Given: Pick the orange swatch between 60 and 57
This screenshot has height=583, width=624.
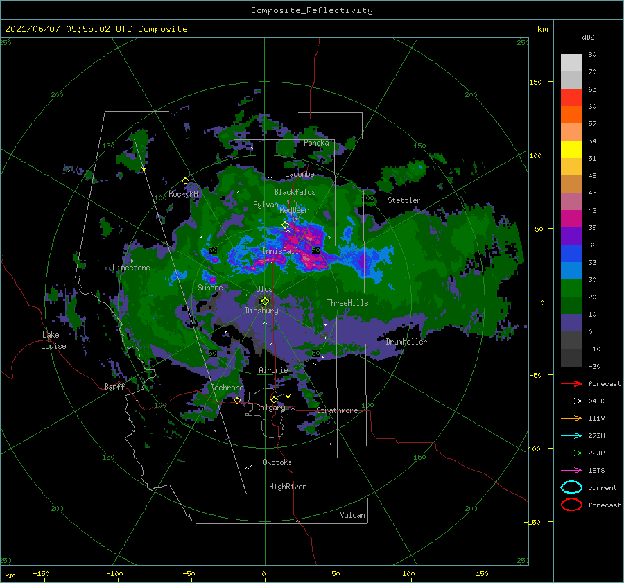Looking at the screenshot, I should (x=571, y=115).
